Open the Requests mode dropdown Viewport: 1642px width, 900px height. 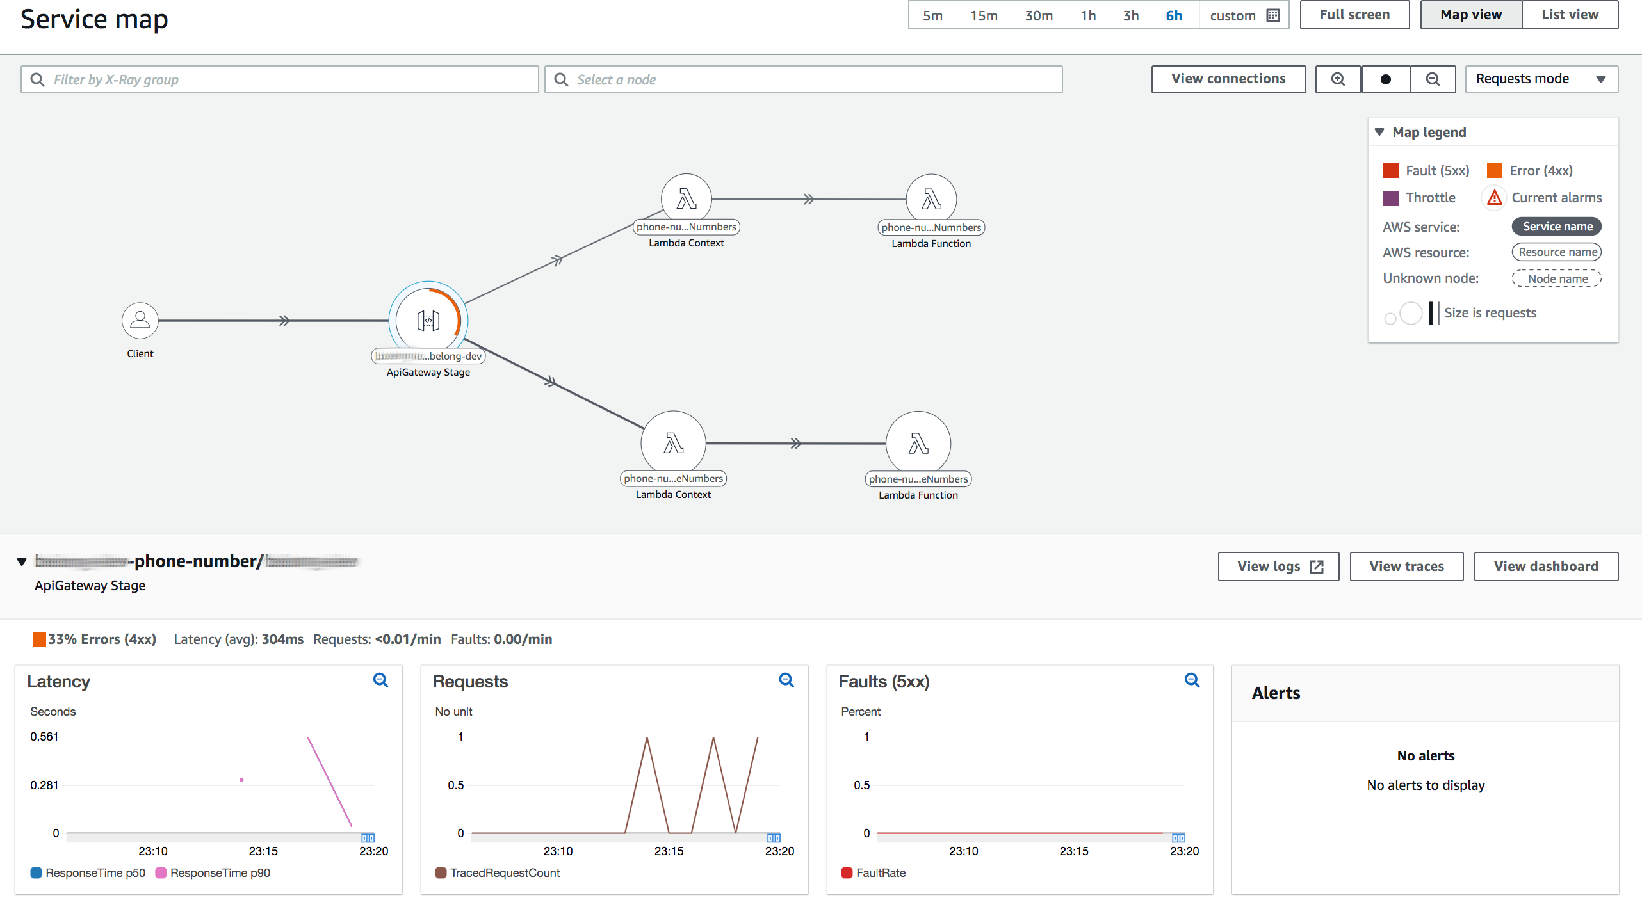point(1541,79)
